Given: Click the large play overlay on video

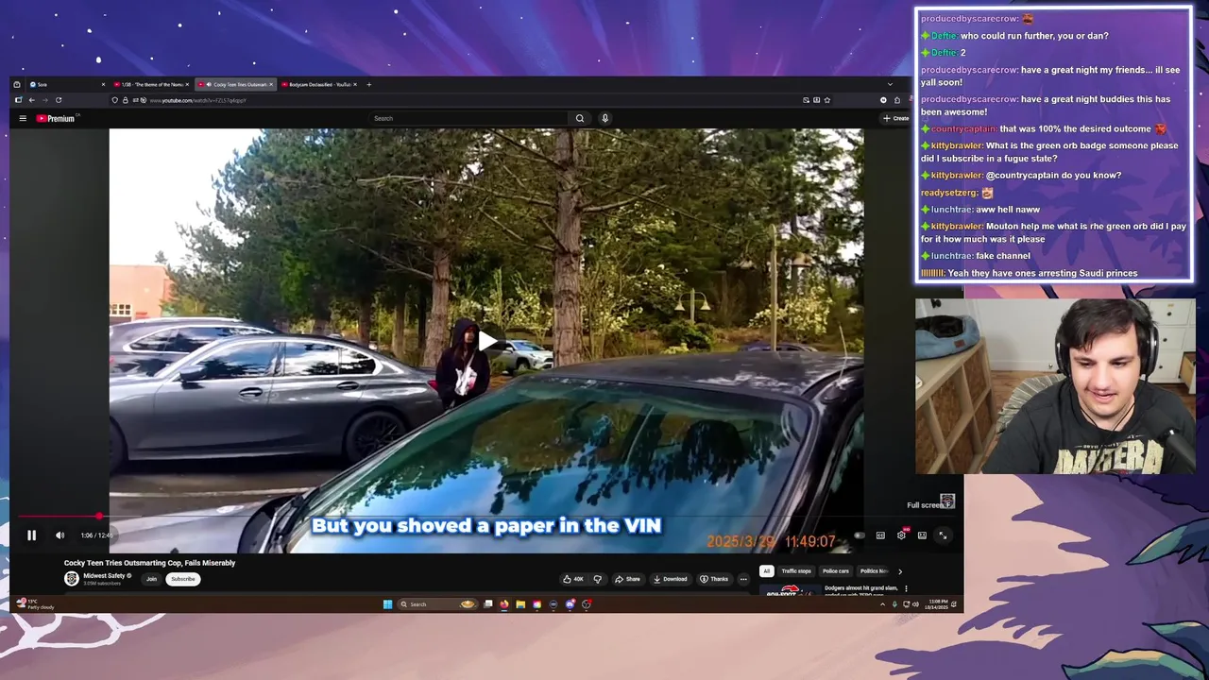Looking at the screenshot, I should (x=486, y=341).
